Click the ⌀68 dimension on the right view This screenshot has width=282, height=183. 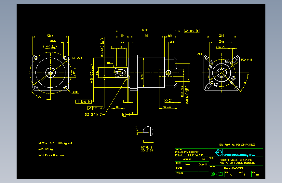[x=199, y=54]
